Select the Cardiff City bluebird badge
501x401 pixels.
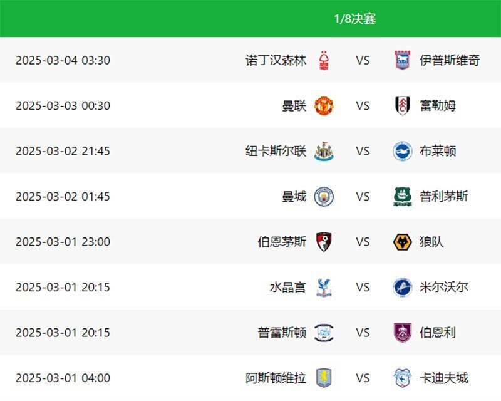pyautogui.click(x=402, y=378)
